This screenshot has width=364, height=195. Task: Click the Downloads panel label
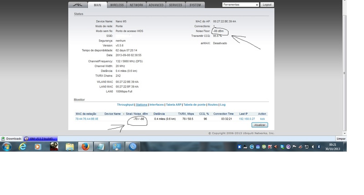tap(11, 139)
